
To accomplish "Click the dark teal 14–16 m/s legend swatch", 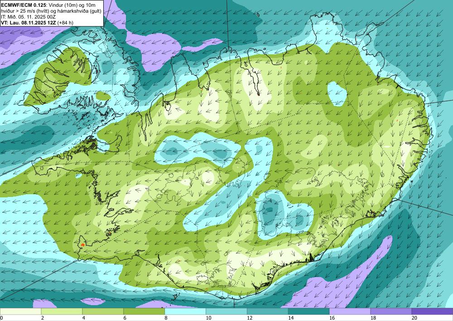I will click(309, 311).
